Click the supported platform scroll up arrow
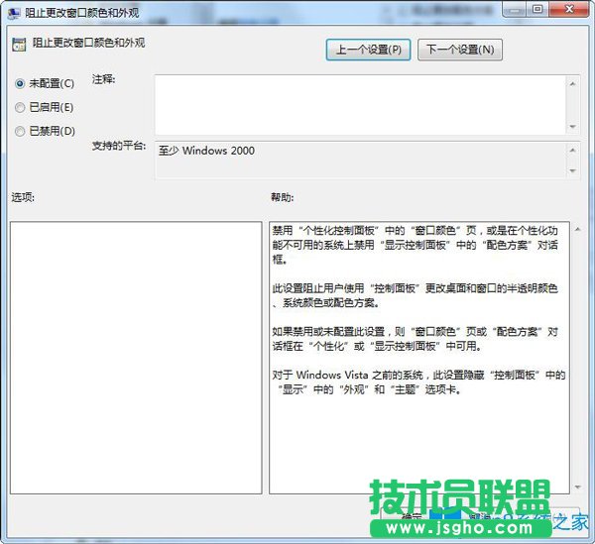This screenshot has height=544, width=595. [x=572, y=151]
